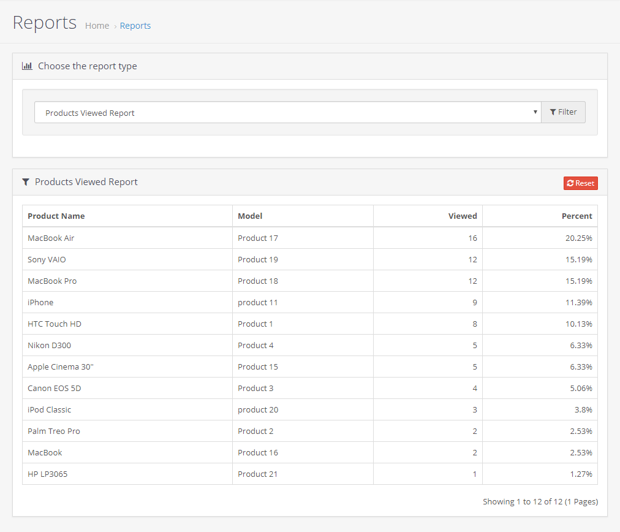Click the Canon EOS 5D product name

click(x=54, y=388)
